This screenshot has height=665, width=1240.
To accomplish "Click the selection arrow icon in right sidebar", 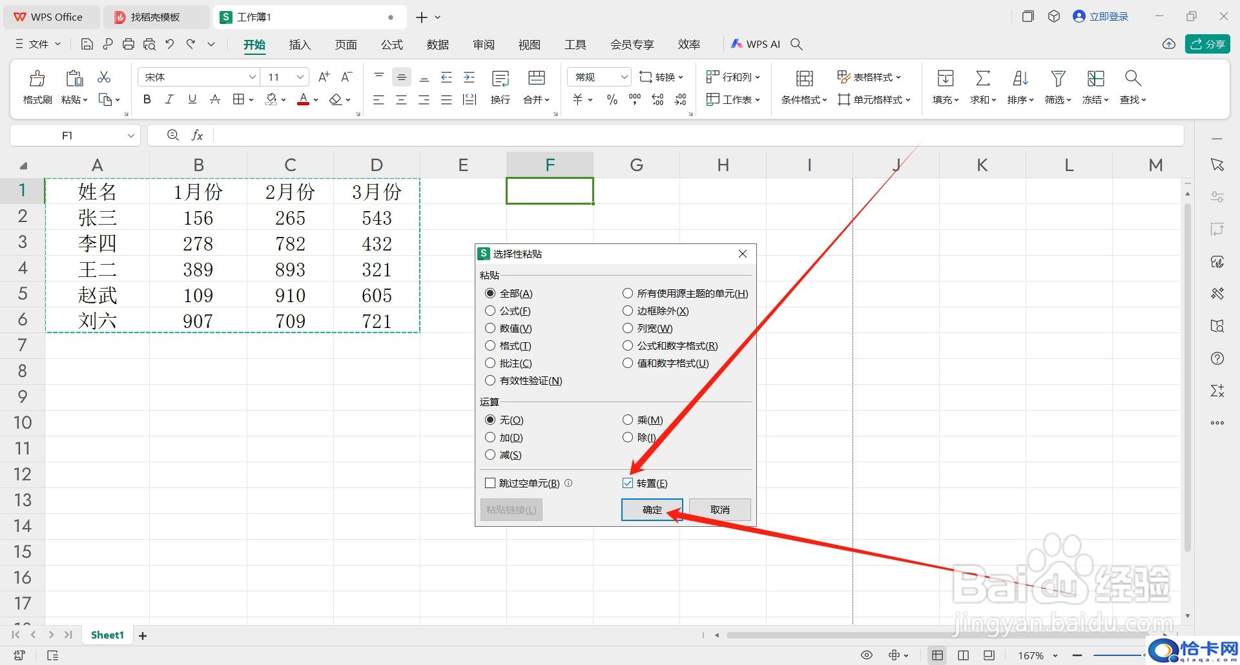I will pyautogui.click(x=1217, y=165).
